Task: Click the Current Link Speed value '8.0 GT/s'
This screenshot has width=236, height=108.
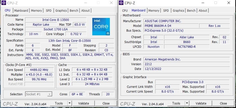Action: point(168,91)
